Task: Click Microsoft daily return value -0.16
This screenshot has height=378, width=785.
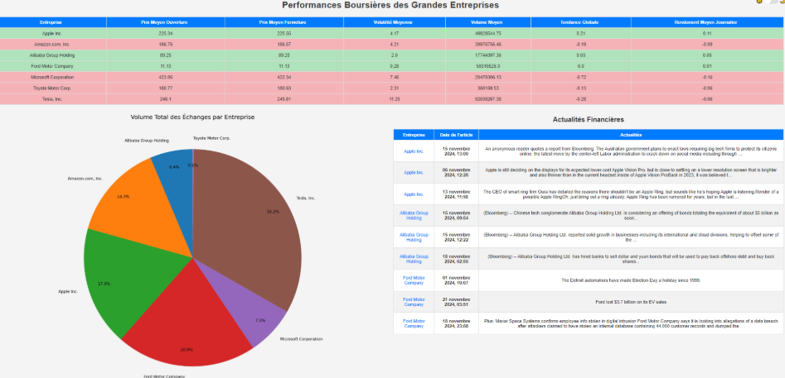Action: 708,78
